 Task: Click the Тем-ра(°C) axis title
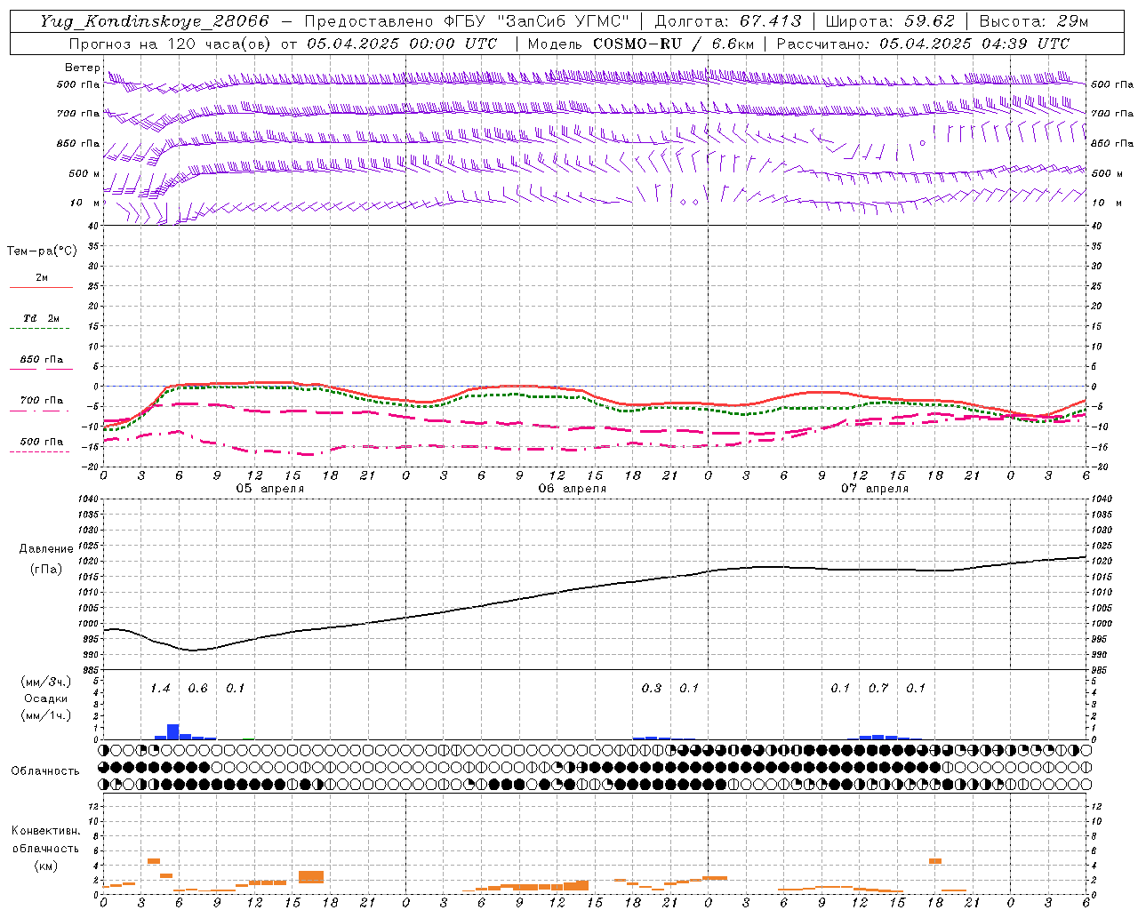pyautogui.click(x=42, y=251)
